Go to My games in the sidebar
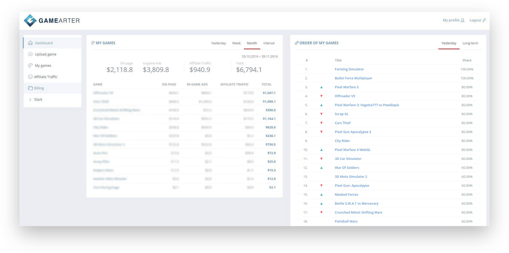 click(52, 65)
